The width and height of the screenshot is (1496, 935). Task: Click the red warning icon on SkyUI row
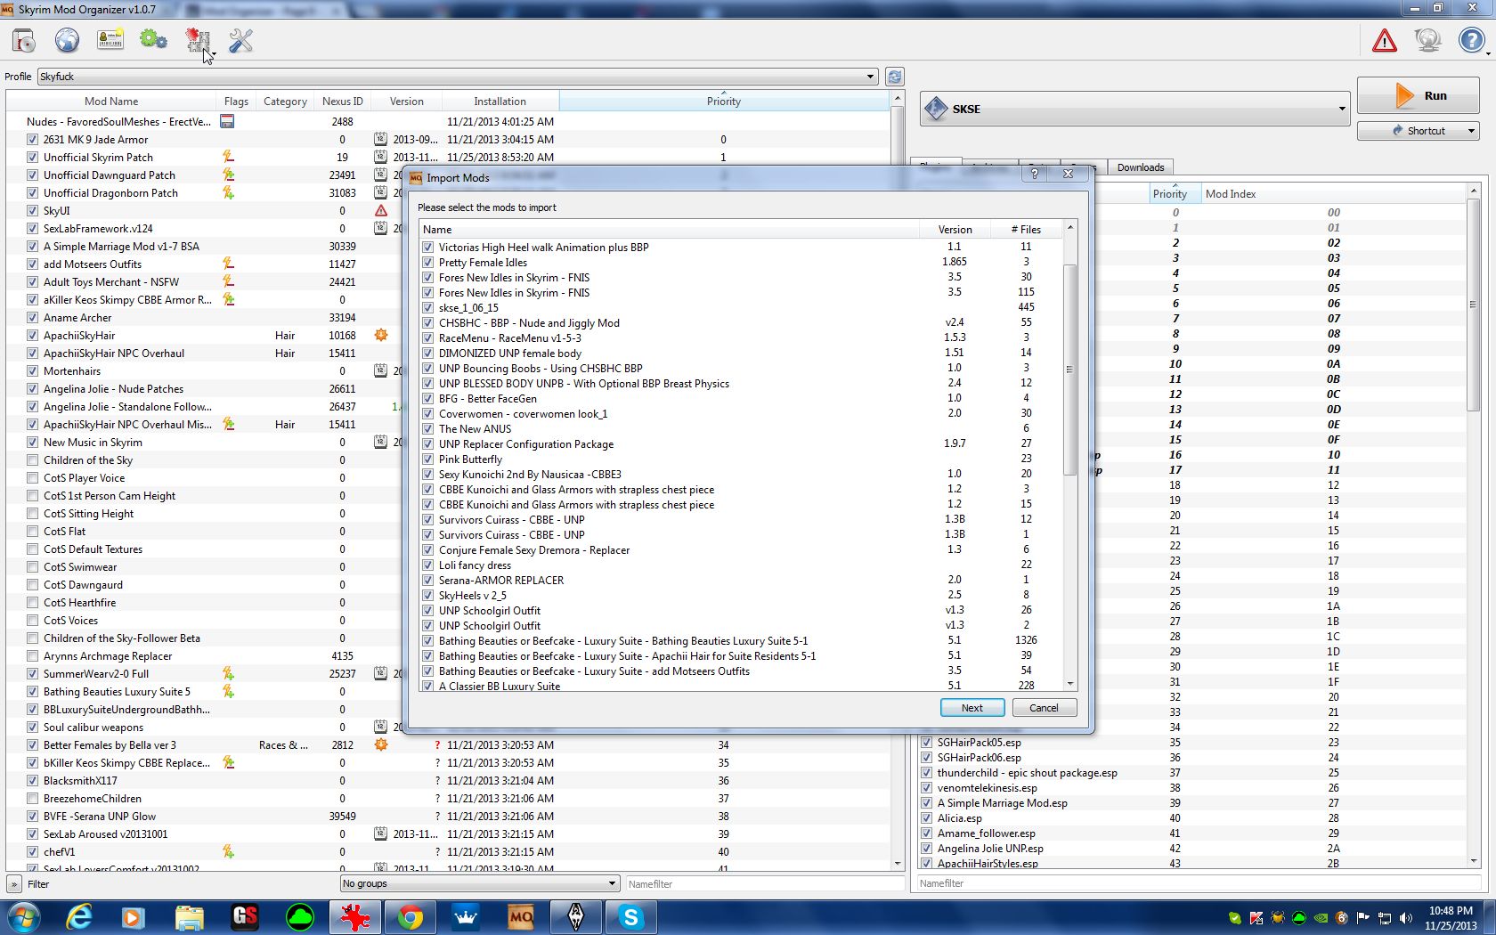point(381,210)
